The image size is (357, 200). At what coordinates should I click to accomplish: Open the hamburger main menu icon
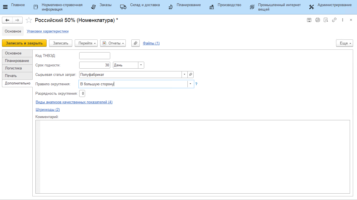5,7
